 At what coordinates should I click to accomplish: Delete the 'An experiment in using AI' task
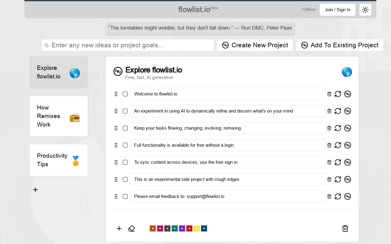329,111
